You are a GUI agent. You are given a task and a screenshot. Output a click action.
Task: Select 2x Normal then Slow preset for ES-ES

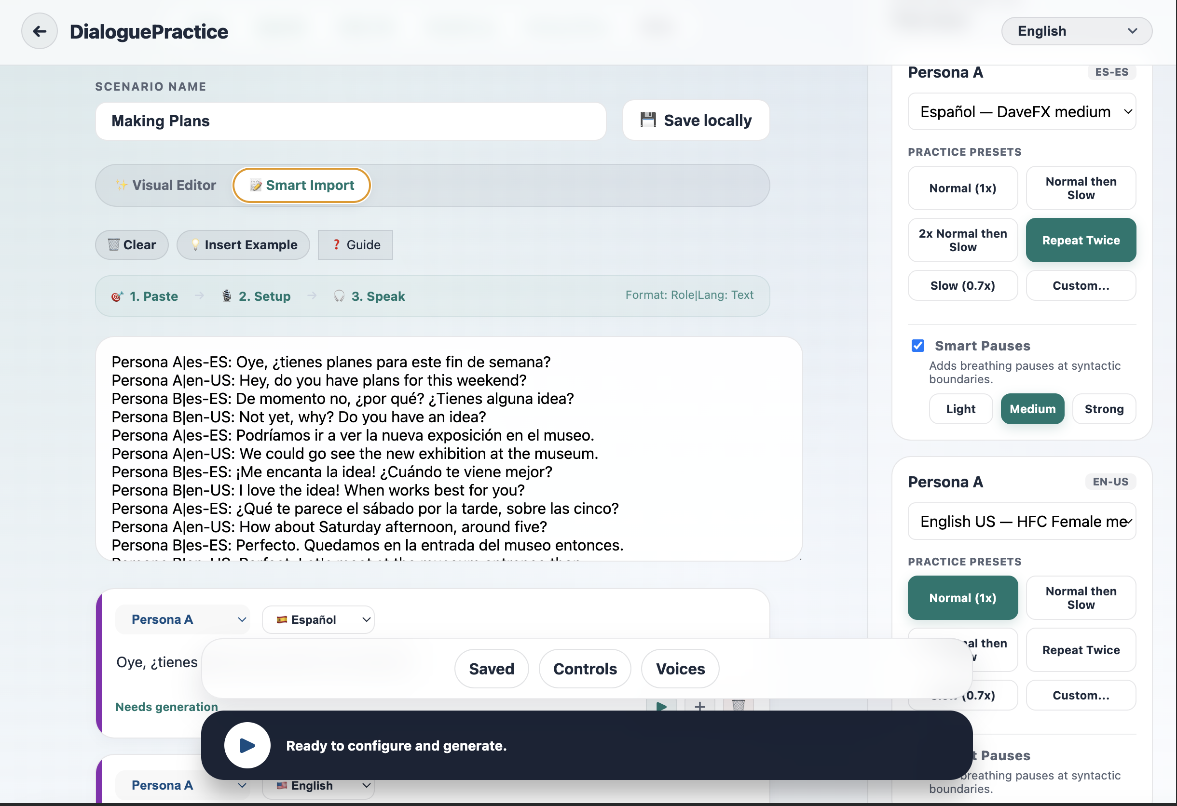963,241
